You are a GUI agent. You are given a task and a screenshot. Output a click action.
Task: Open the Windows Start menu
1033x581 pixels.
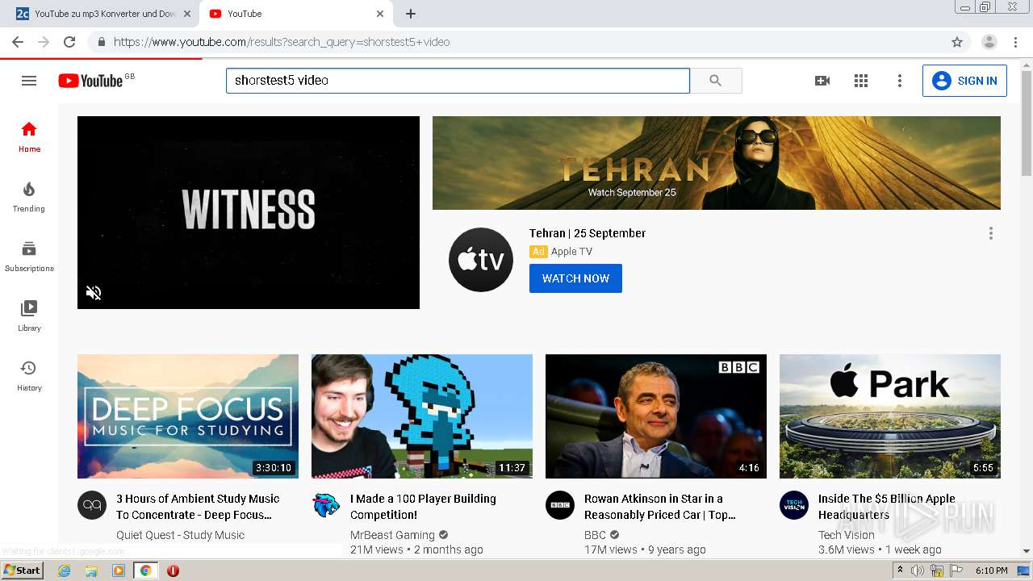[23, 571]
